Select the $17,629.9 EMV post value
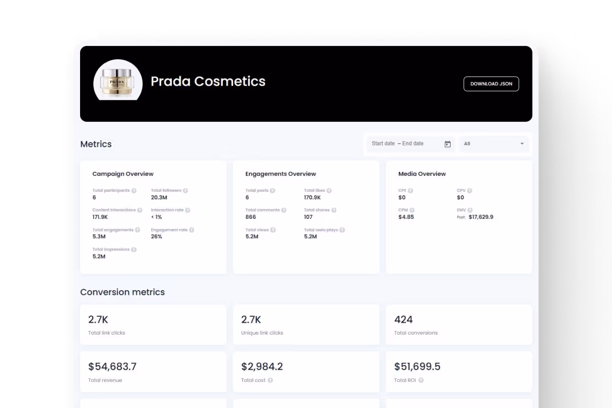The image size is (612, 408). pos(481,217)
